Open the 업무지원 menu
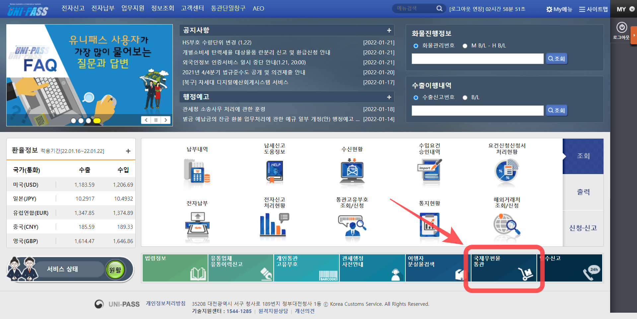The height and width of the screenshot is (319, 637). (133, 8)
